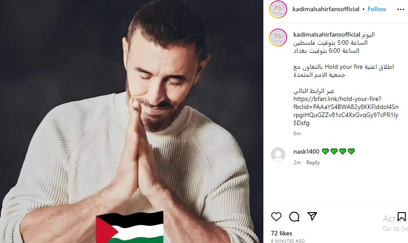Click the main post photo of the praying man

click(x=131, y=121)
